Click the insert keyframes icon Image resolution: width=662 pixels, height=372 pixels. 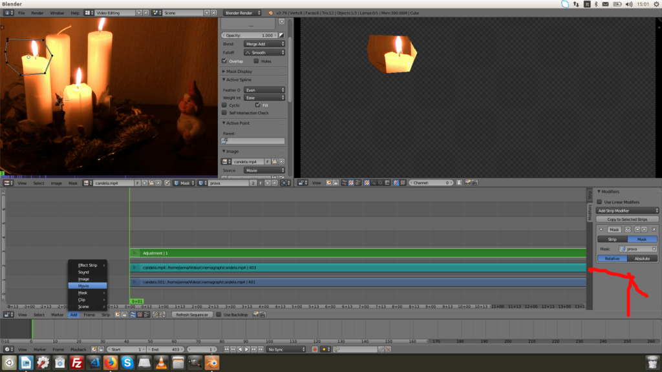381,349
